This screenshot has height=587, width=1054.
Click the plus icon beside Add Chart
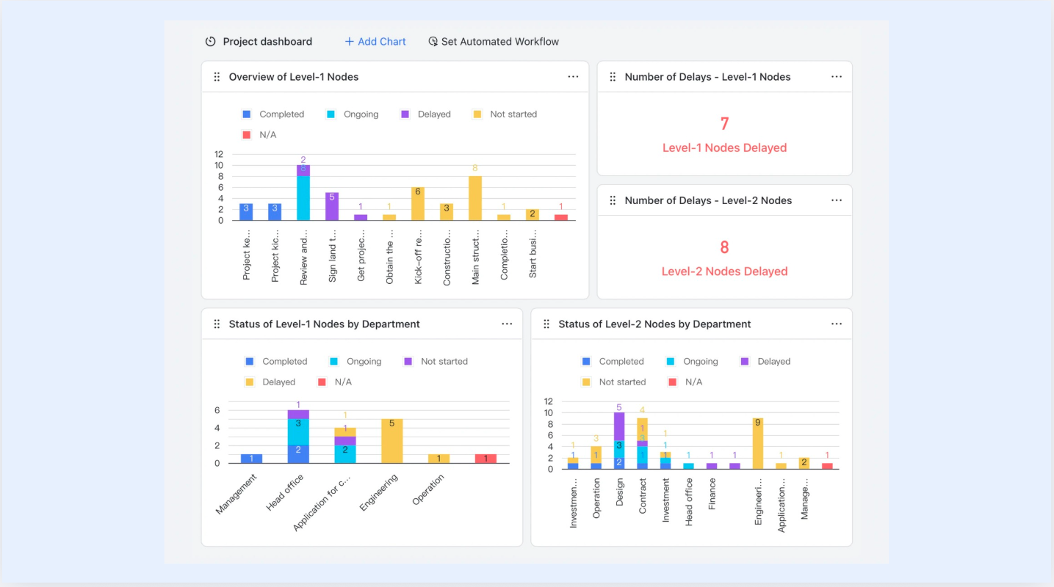[350, 42]
